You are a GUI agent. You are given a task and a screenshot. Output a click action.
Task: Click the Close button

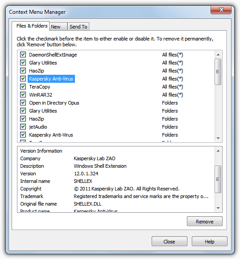pyautogui.click(x=169, y=241)
